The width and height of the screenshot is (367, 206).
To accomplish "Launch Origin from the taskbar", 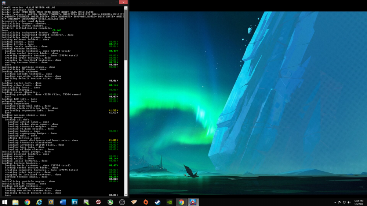I will [x=146, y=202].
